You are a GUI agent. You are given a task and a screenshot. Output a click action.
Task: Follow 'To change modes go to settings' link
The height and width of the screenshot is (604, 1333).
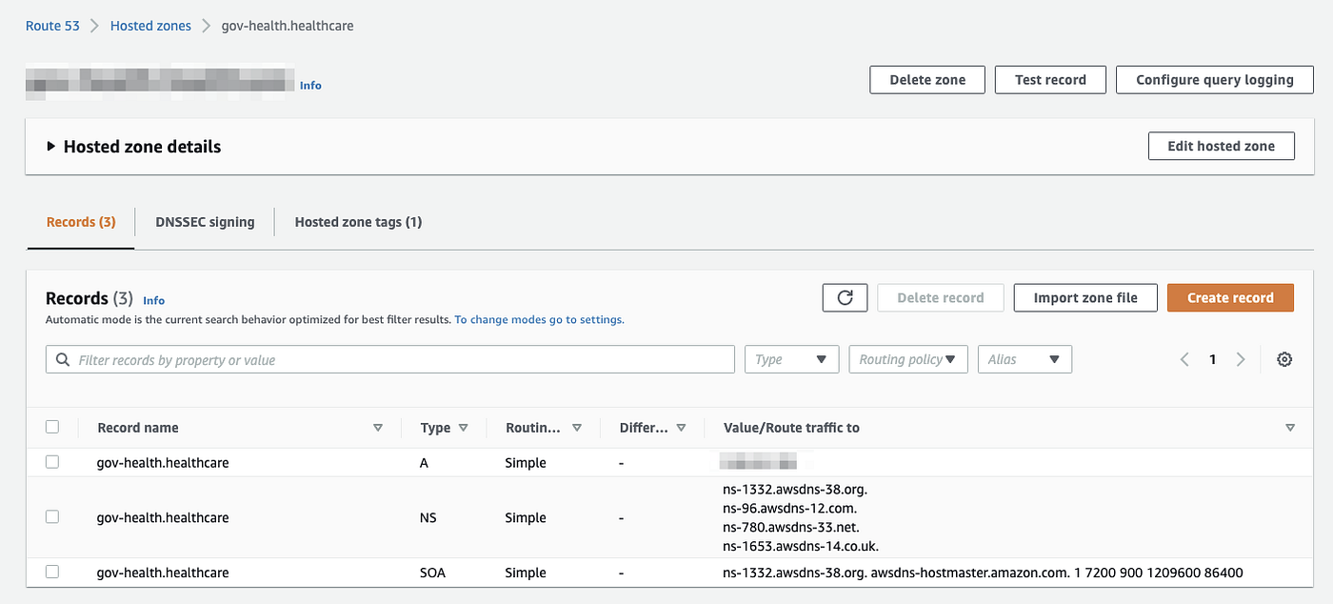click(539, 320)
